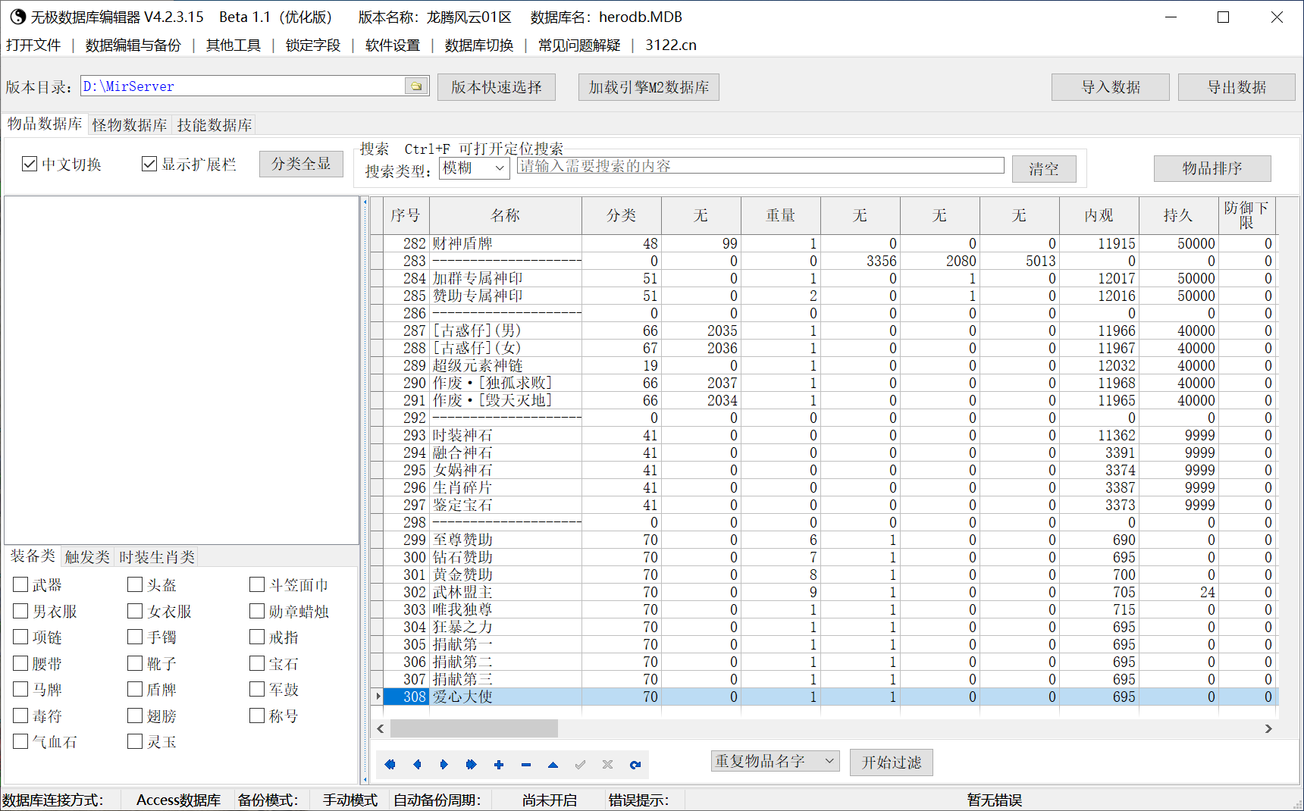Switch to 技能数据库 tab
The width and height of the screenshot is (1304, 811).
(215, 124)
